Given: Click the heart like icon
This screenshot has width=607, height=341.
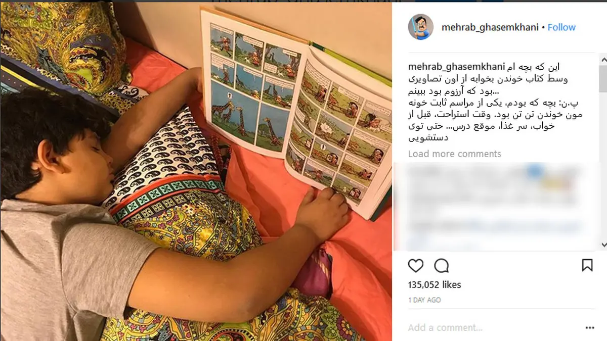Looking at the screenshot, I should [x=416, y=265].
